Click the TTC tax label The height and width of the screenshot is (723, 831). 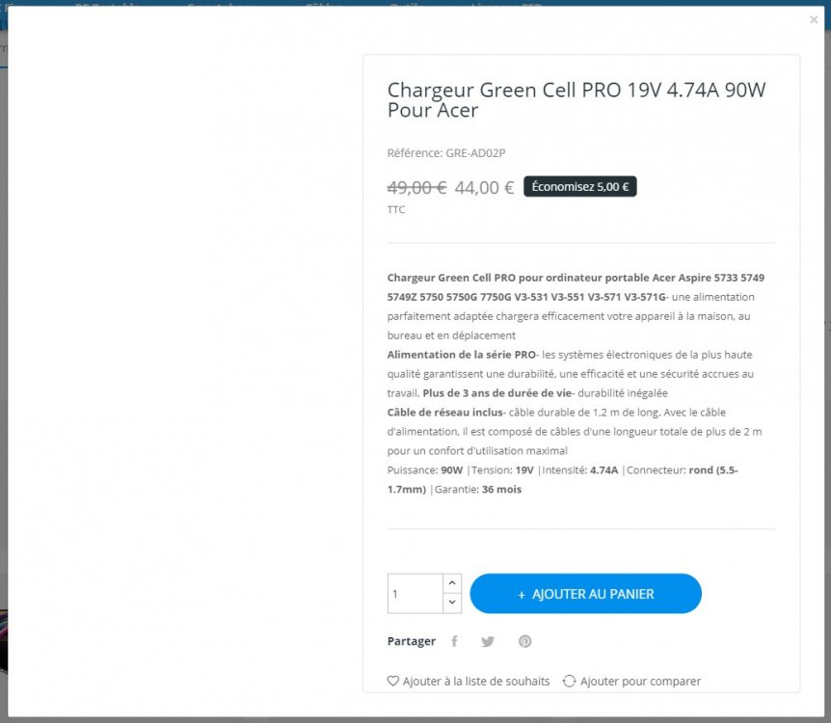point(396,210)
